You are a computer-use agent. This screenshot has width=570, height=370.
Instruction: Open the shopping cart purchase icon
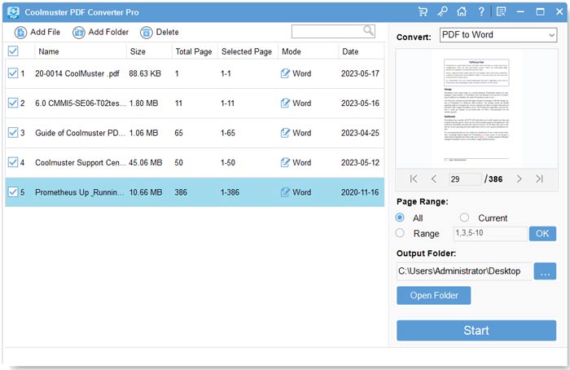(423, 11)
